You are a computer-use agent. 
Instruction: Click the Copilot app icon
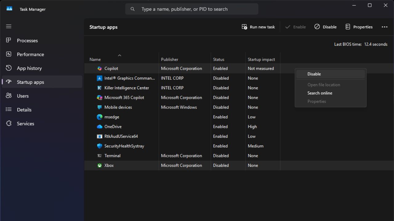tap(99, 68)
